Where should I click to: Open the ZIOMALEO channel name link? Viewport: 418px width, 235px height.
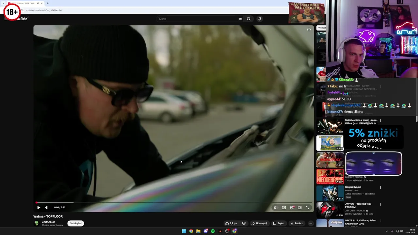(48, 222)
